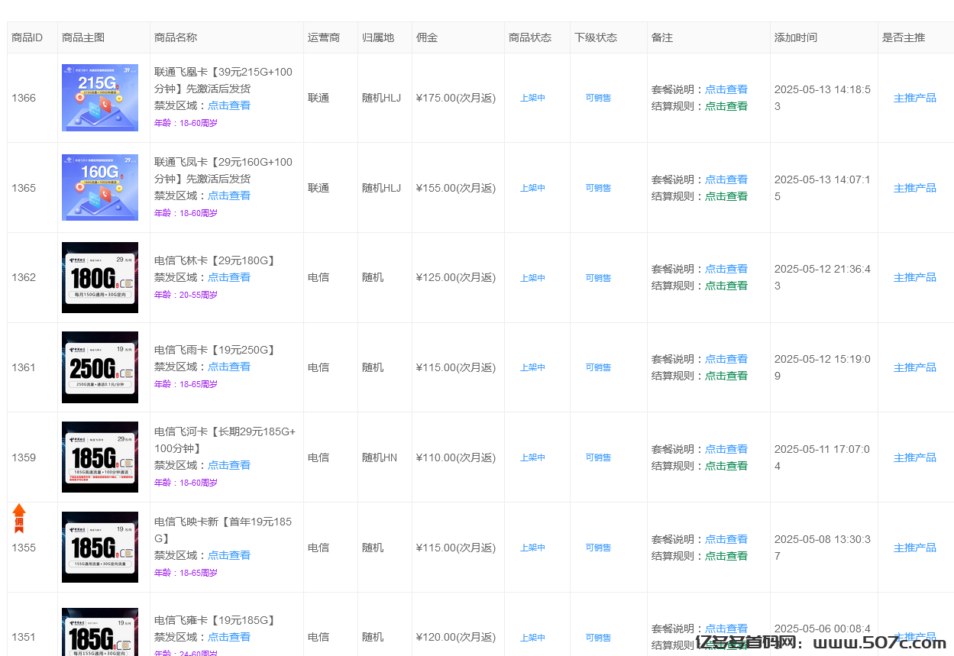
Task: Click 主推产品 for product 1361
Action: click(915, 367)
